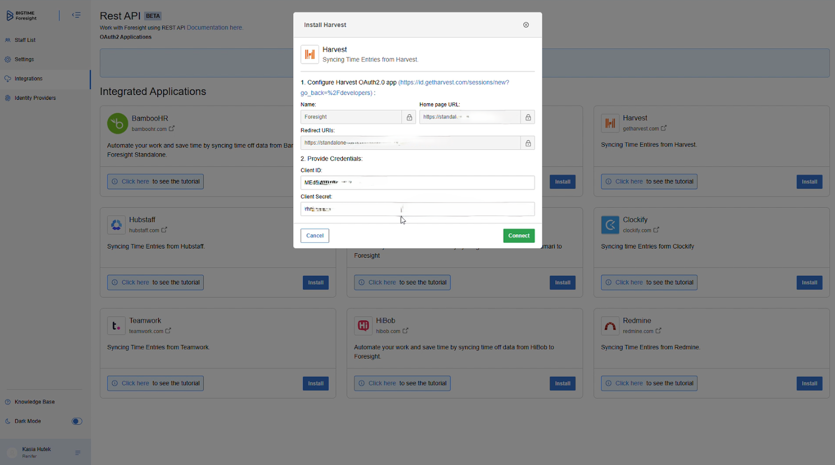Open the getharvest sessions link in dialog

[x=404, y=88]
